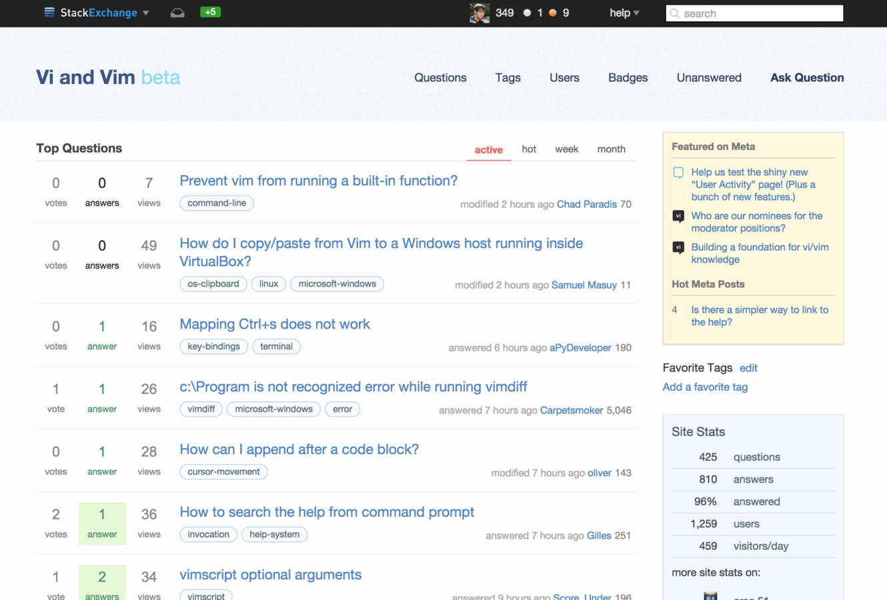Click edit next to Favorite Tags

[748, 368]
